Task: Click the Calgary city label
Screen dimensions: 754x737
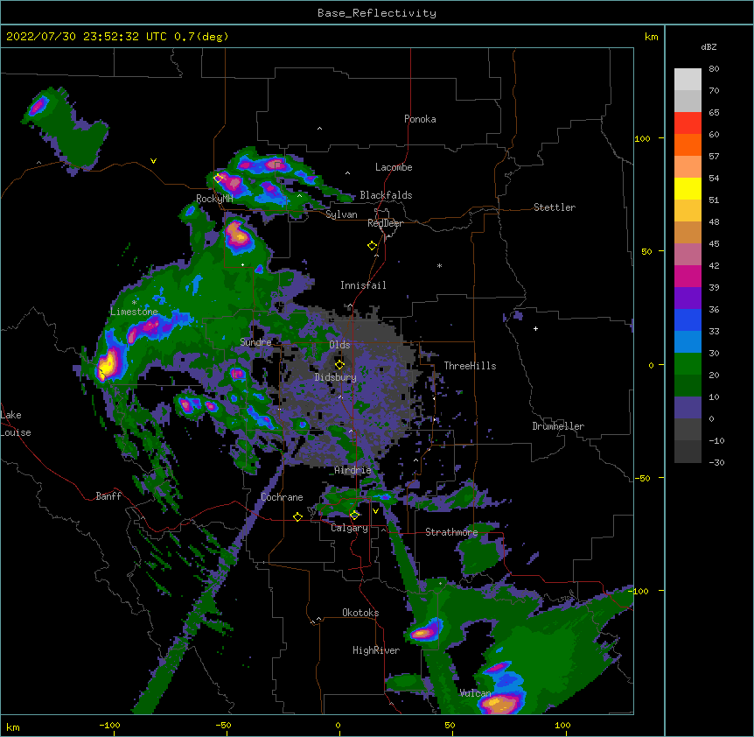Action: [x=349, y=528]
